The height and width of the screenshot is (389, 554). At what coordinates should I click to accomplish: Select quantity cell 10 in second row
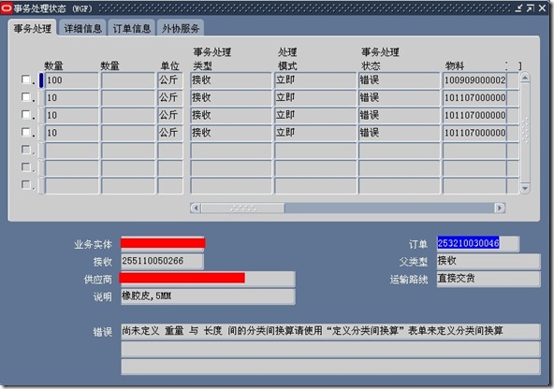(x=72, y=98)
